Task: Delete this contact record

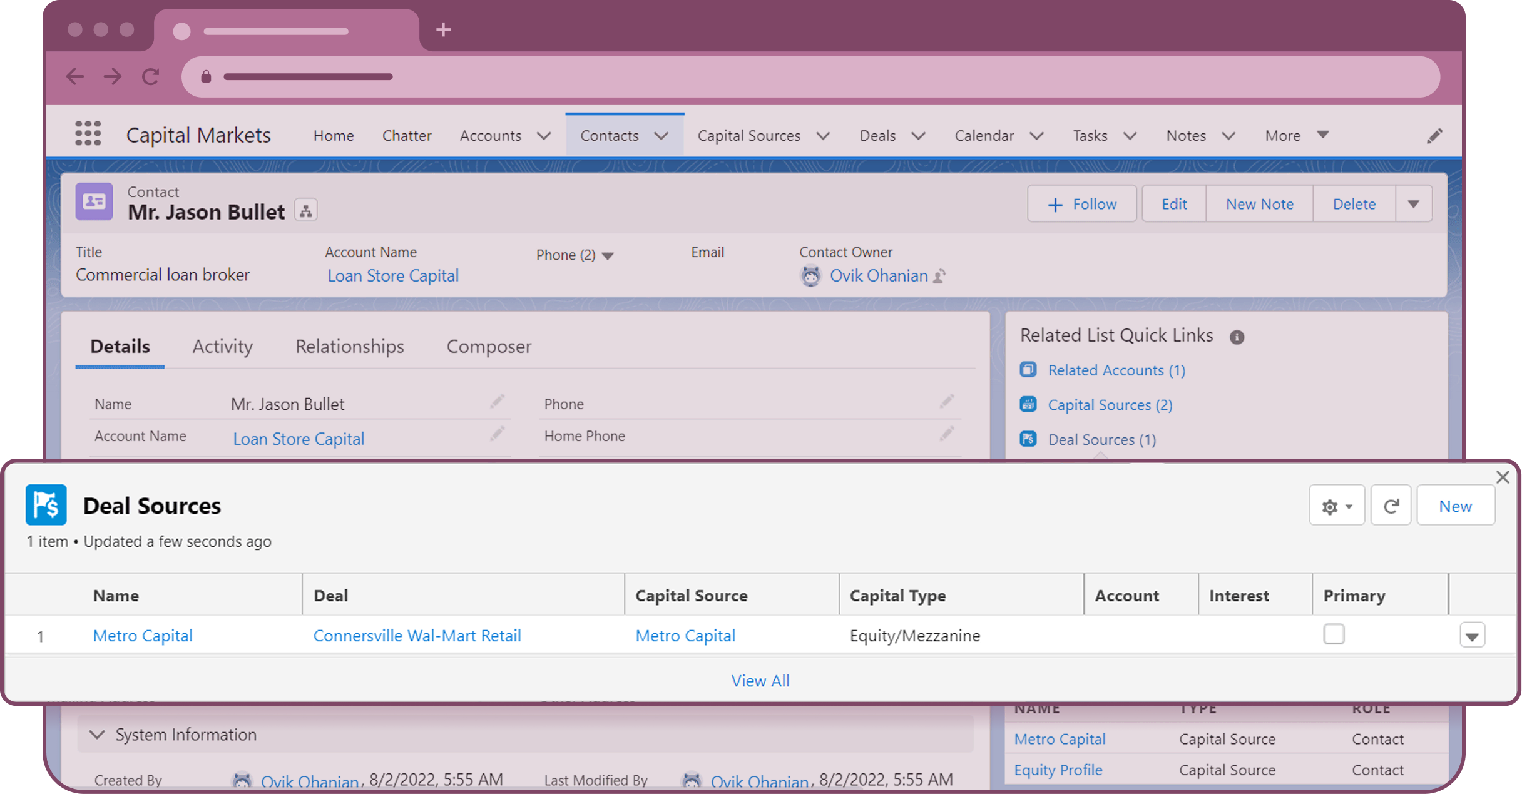Action: 1354,204
